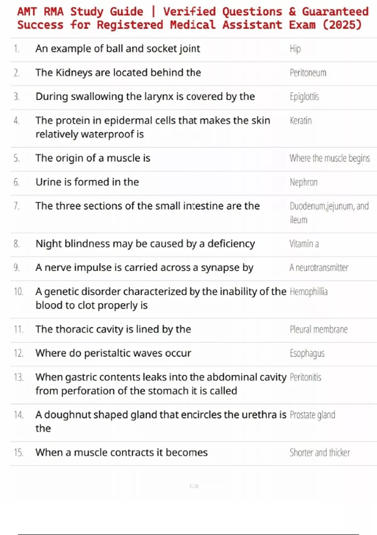Select the "Peritoneum" answer text

tap(308, 73)
